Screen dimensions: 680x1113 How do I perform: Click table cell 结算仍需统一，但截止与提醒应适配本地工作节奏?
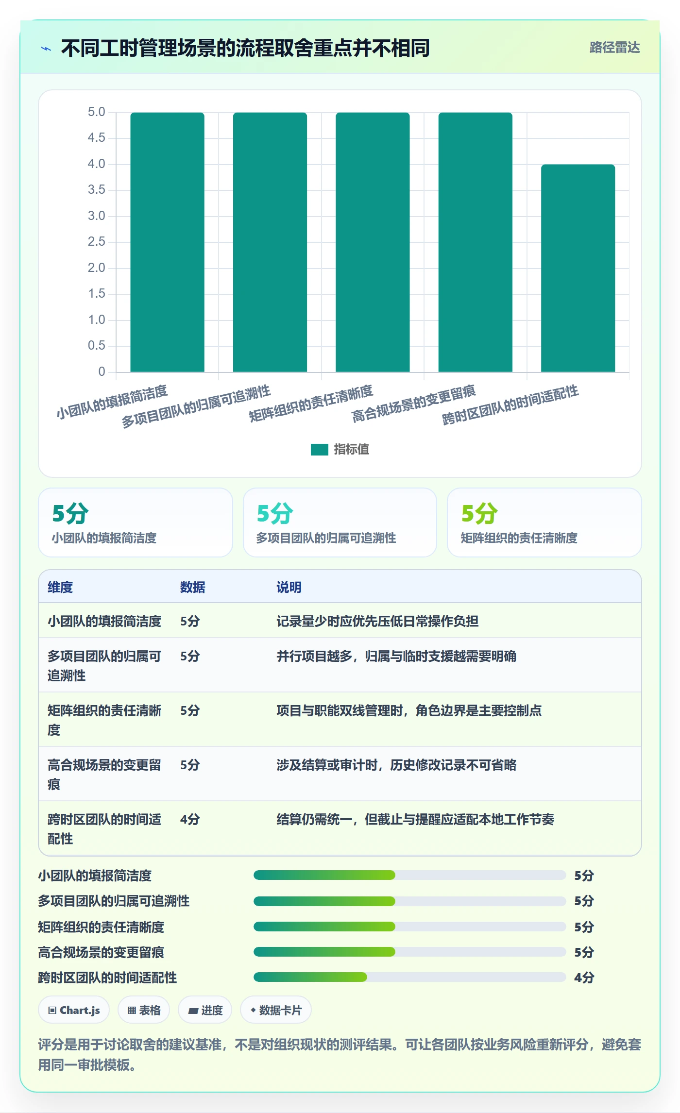[415, 819]
